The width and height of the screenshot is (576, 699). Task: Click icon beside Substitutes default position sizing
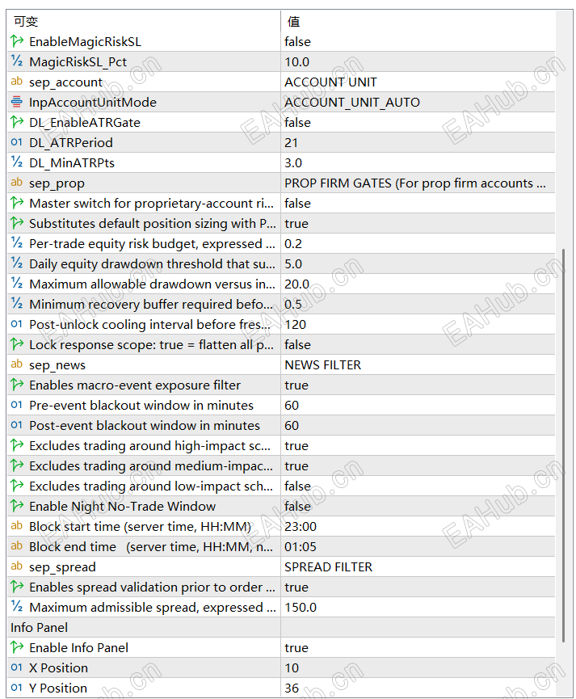coord(17,223)
